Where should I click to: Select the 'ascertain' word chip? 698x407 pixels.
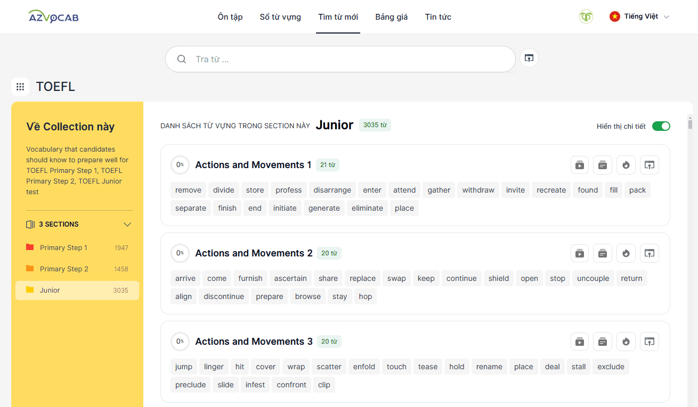click(x=290, y=279)
